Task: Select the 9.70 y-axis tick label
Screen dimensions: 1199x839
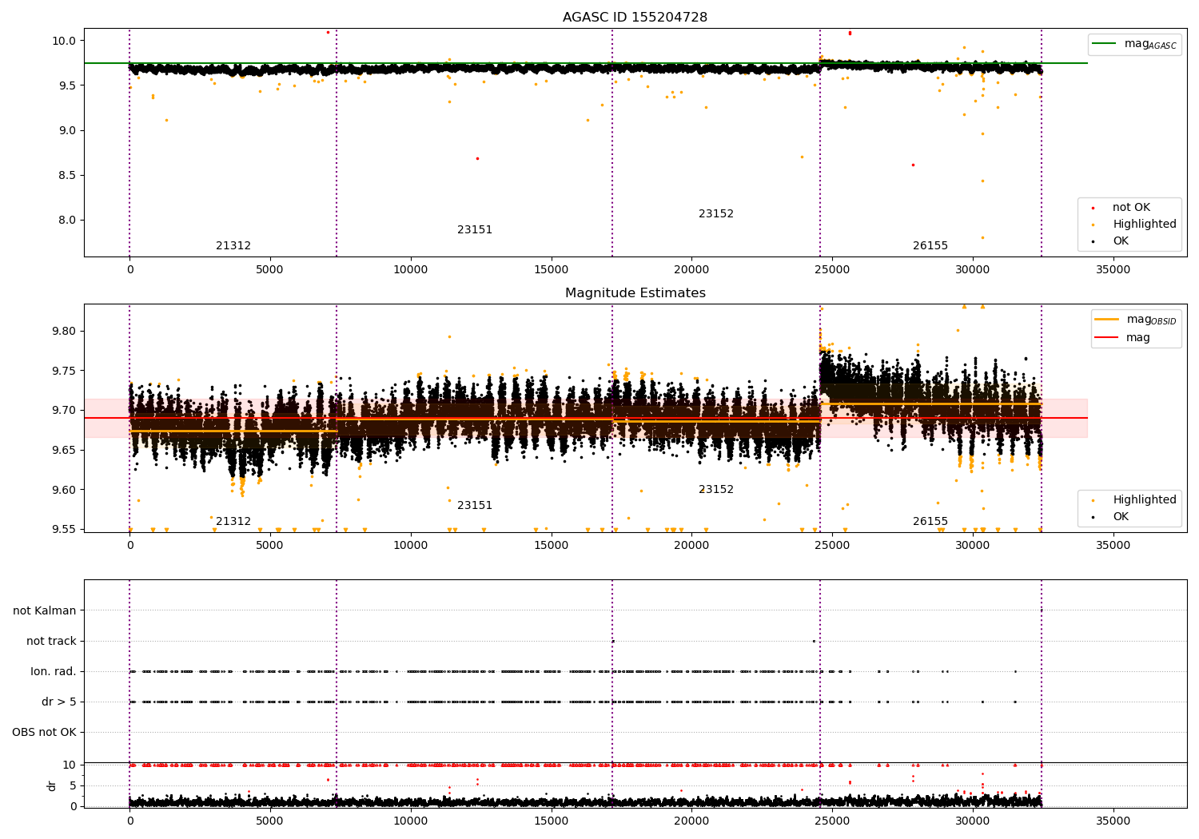Action: (66, 410)
